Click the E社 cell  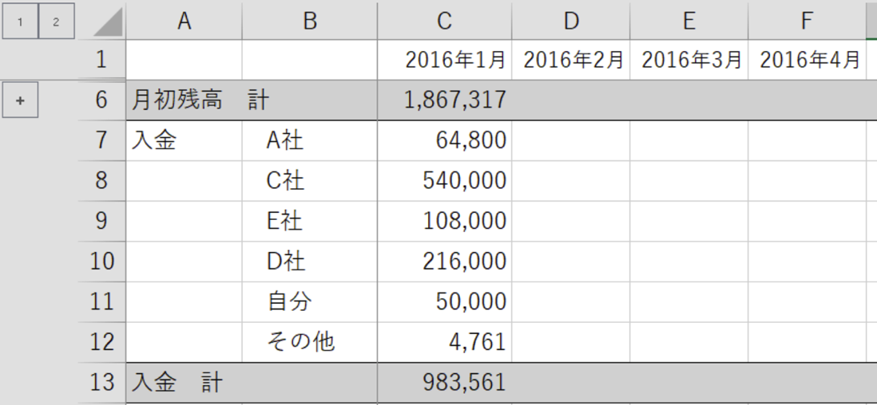pos(309,221)
